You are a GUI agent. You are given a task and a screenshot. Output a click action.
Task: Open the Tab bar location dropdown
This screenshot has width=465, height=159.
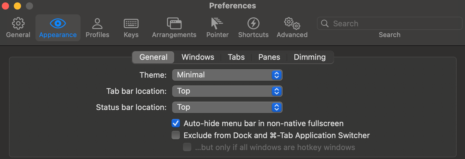tap(227, 91)
